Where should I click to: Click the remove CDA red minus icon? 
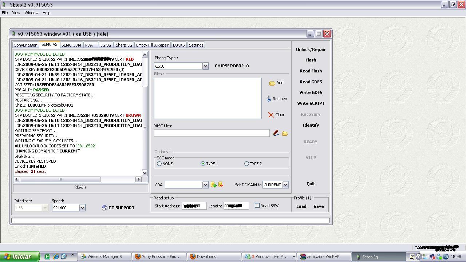click(221, 185)
